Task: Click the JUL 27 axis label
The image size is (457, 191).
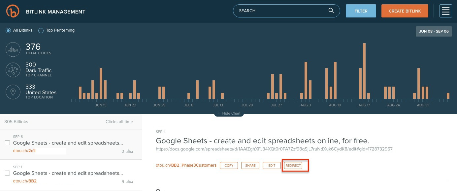Action: (x=277, y=105)
